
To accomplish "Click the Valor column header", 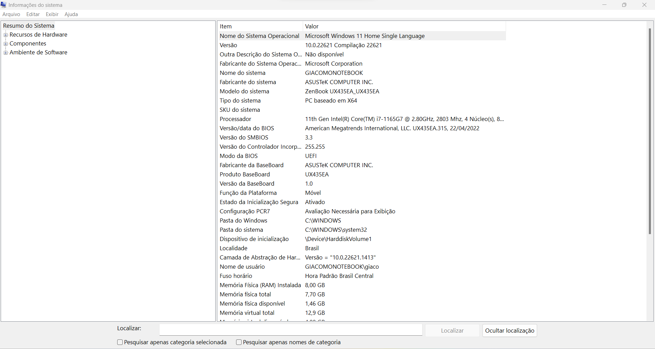I will click(x=404, y=26).
